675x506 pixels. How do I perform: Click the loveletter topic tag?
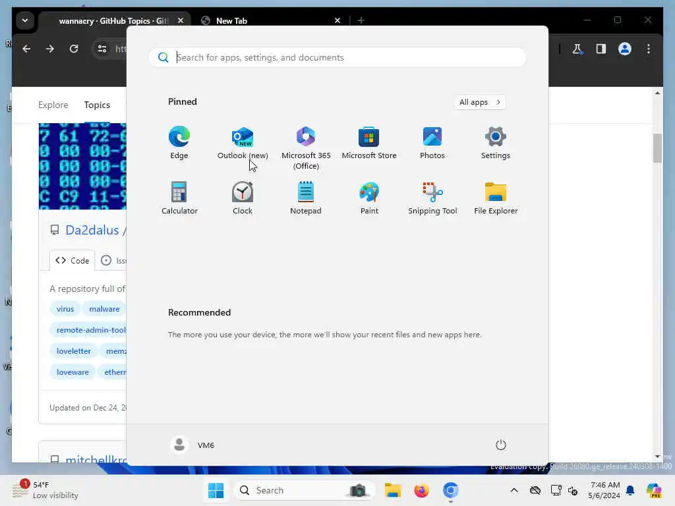74,351
